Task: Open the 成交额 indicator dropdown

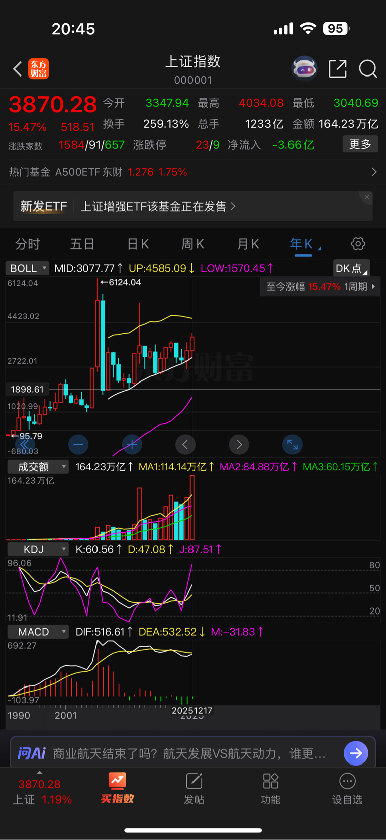Action: [x=38, y=467]
